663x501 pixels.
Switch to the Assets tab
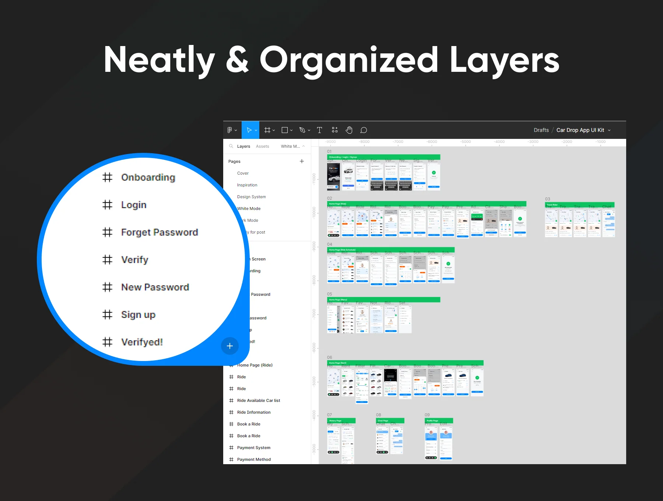point(262,146)
